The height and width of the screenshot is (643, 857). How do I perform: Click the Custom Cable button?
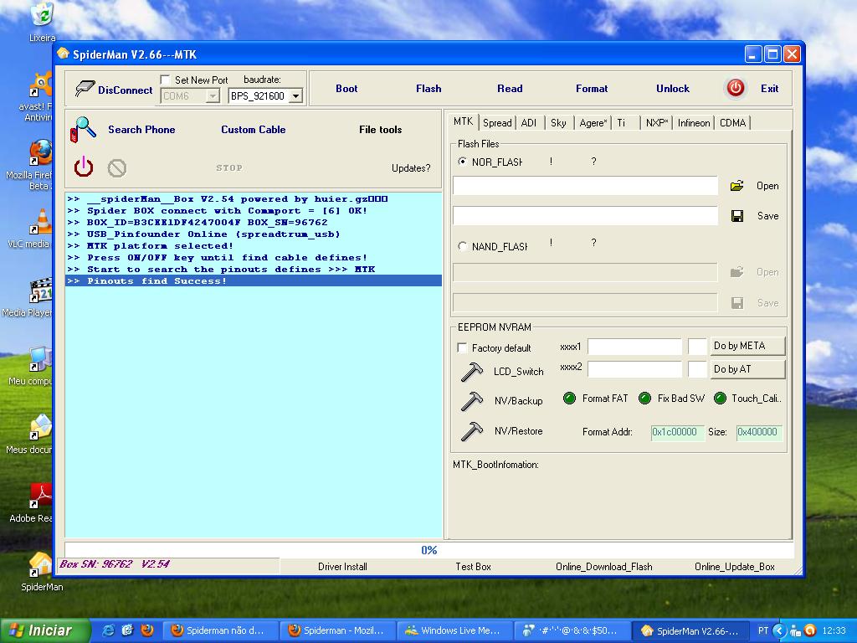coord(253,130)
